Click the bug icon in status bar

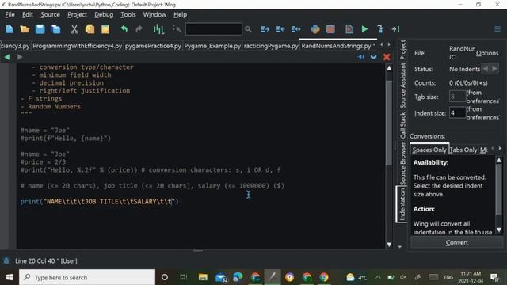pos(6,260)
